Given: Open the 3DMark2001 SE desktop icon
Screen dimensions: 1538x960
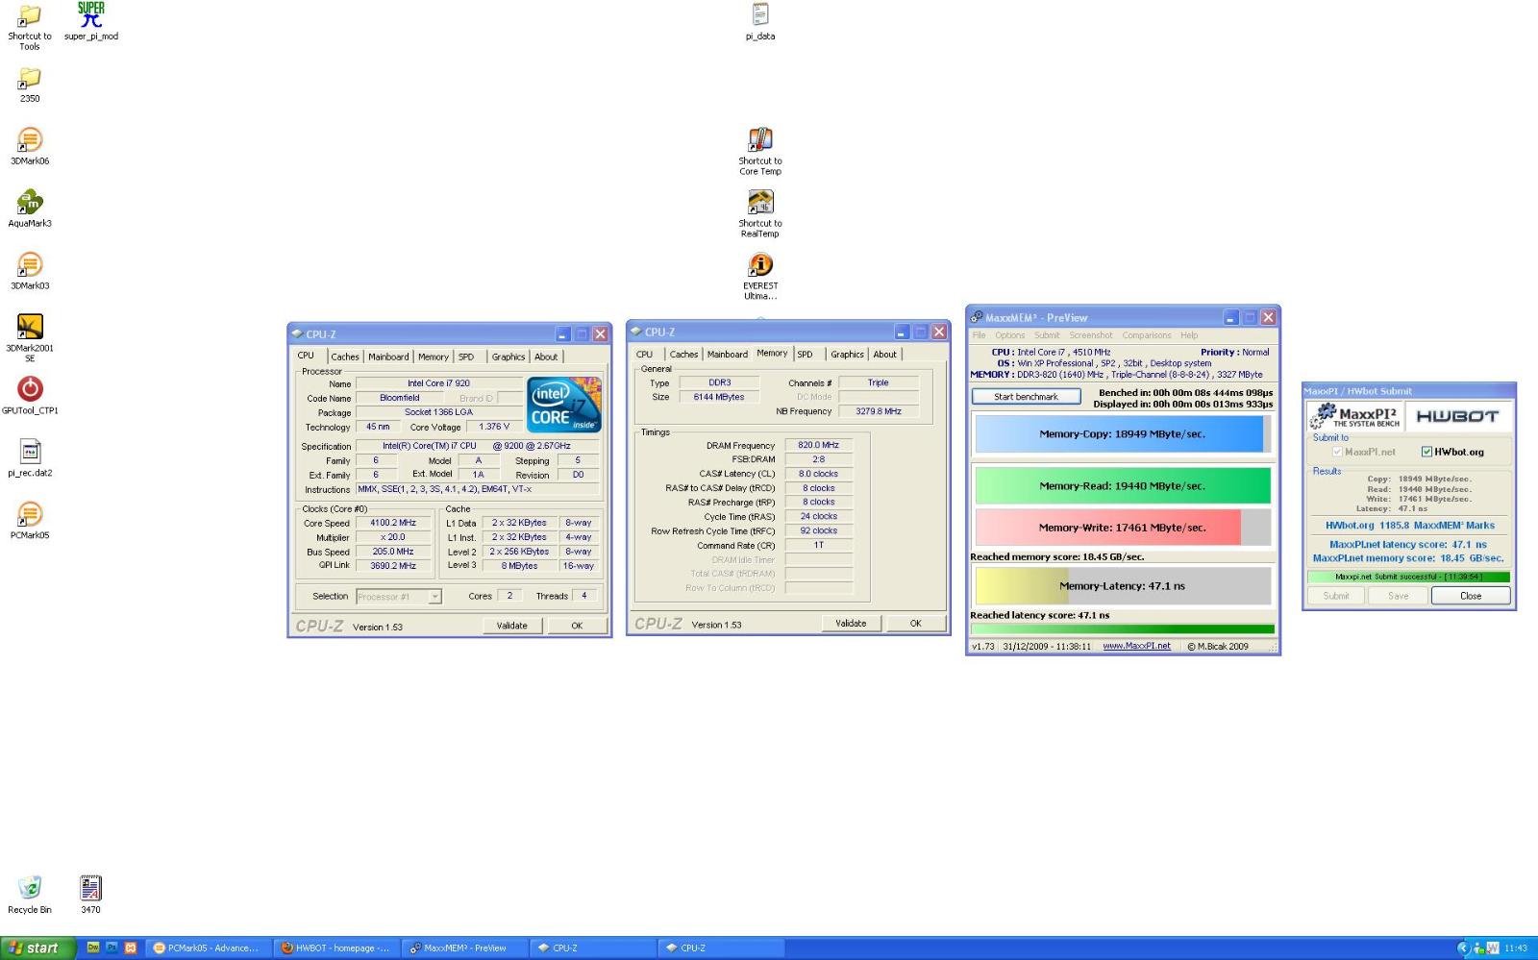Looking at the screenshot, I should tap(30, 328).
